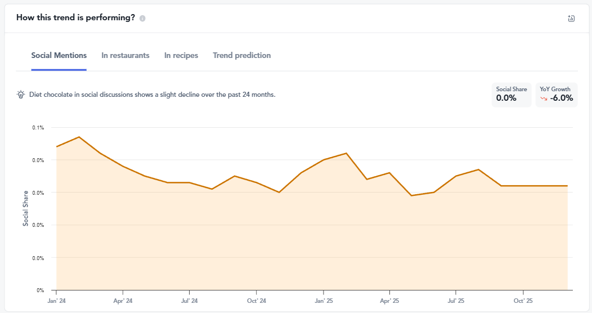Click the vertical Social Share axis title
Screen dimensions: 592x313
(26, 208)
